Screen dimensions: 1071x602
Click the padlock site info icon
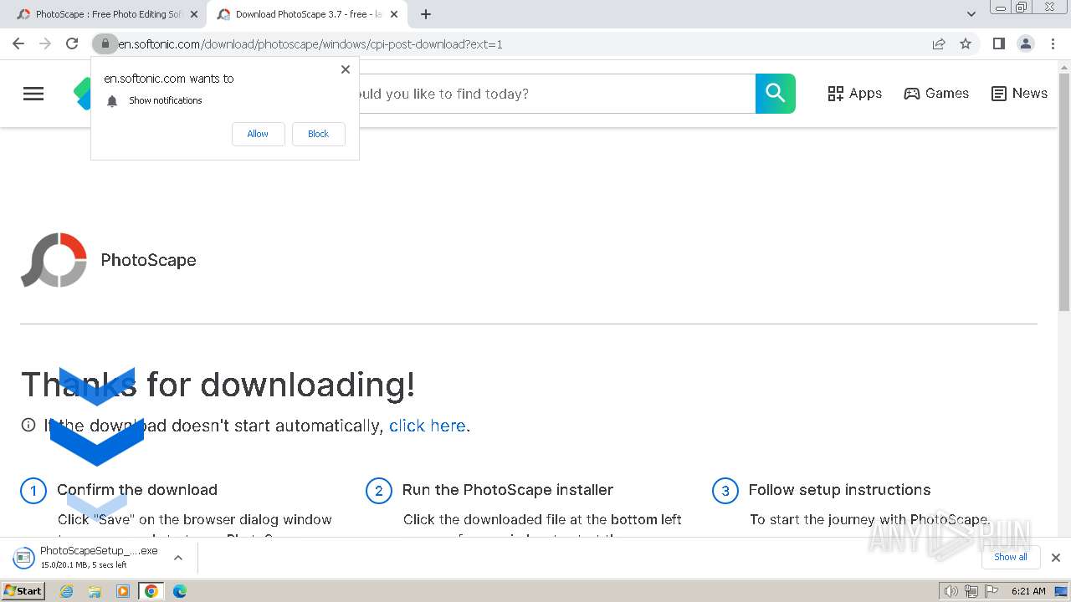click(x=105, y=43)
